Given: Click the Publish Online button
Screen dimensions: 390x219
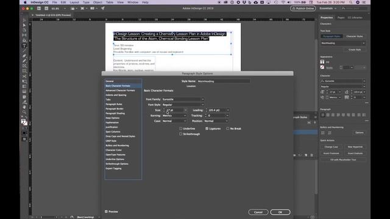Looking at the screenshot, I should coord(303,9).
